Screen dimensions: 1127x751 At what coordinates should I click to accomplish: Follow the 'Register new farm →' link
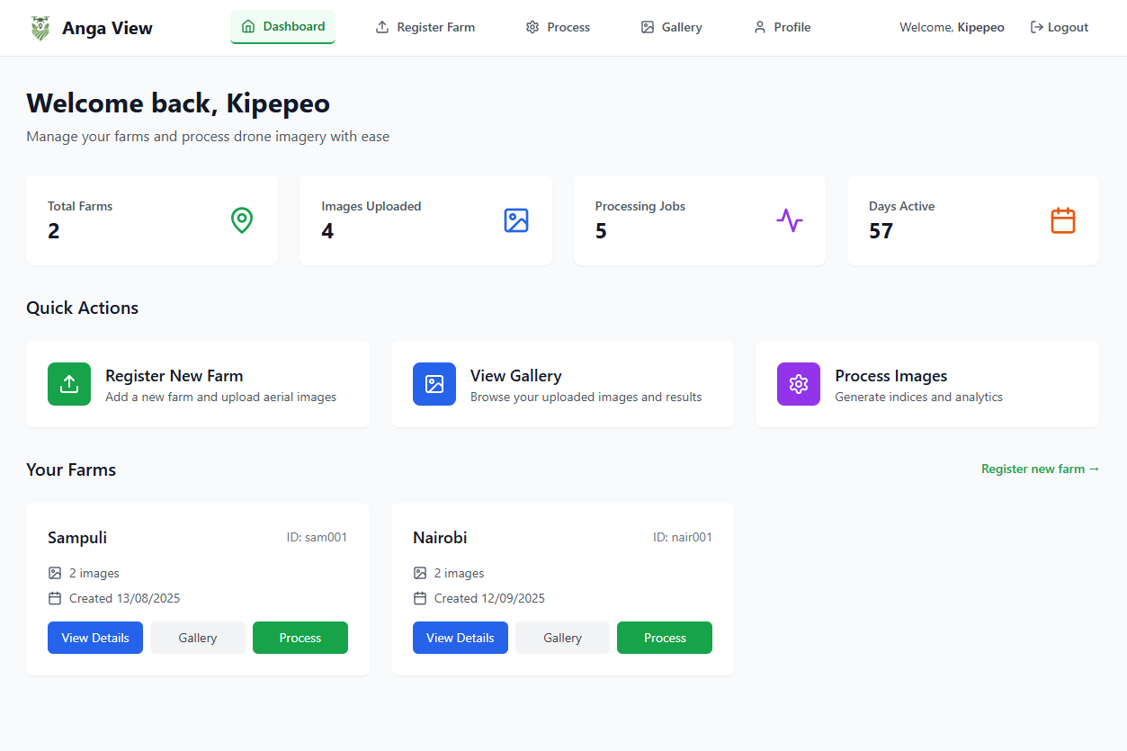point(1040,469)
